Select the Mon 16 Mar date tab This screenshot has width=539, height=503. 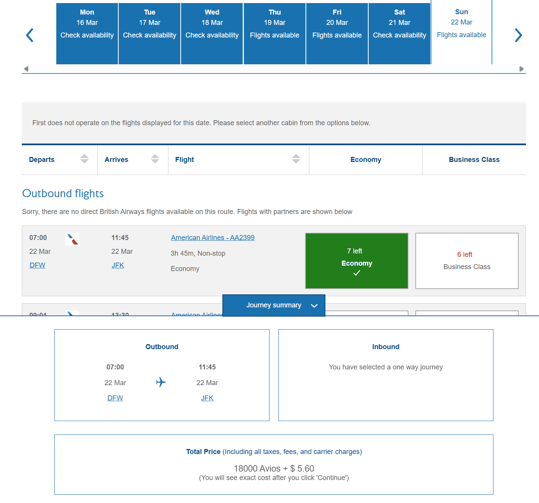click(x=87, y=34)
